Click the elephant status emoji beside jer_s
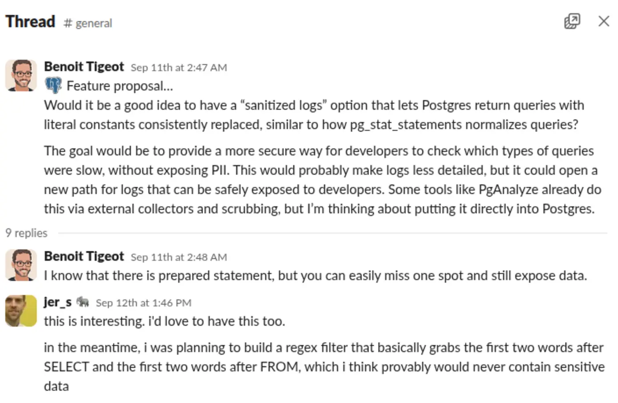618x403 pixels. click(83, 302)
